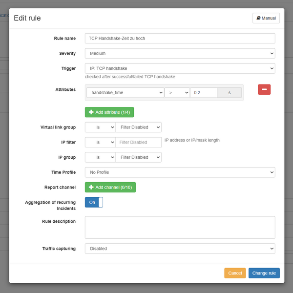
Task: Open the handshake_time attribute dropdown
Action: tap(125, 92)
